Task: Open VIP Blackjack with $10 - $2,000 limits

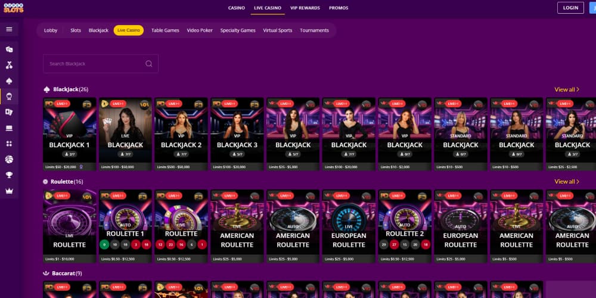Action: click(x=405, y=134)
